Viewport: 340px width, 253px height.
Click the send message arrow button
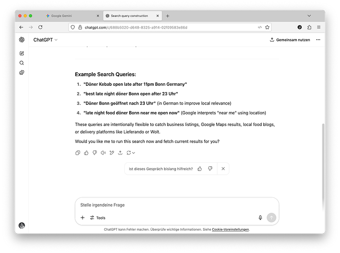coord(272,218)
